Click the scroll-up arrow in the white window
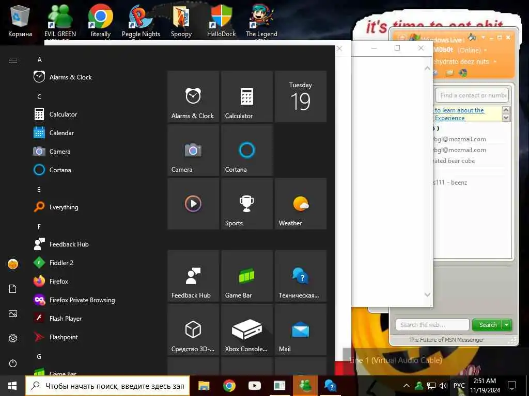Screen dimensions: 529x396 click(x=427, y=69)
